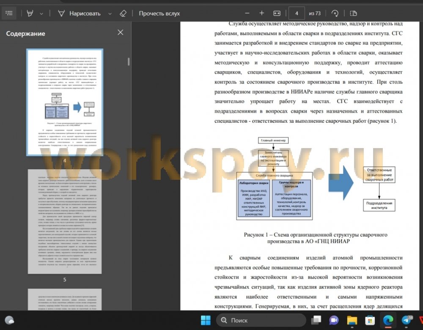The width and height of the screenshot is (423, 330).
Task: Pick the eraser tool
Action: [x=123, y=13]
